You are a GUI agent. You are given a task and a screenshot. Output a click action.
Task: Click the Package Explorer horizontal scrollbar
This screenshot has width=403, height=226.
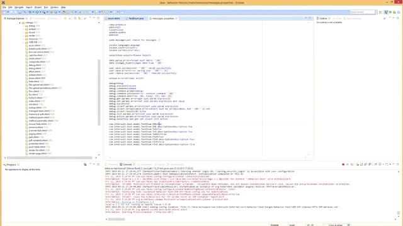click(50, 158)
